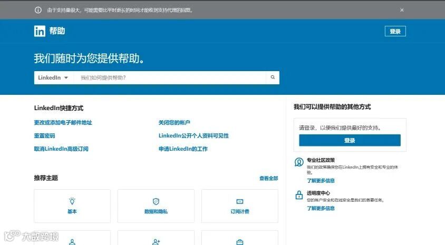Open the 申请LinkedIn的工作 link
Image resolution: width=445 pixels, height=245 pixels.
click(183, 149)
